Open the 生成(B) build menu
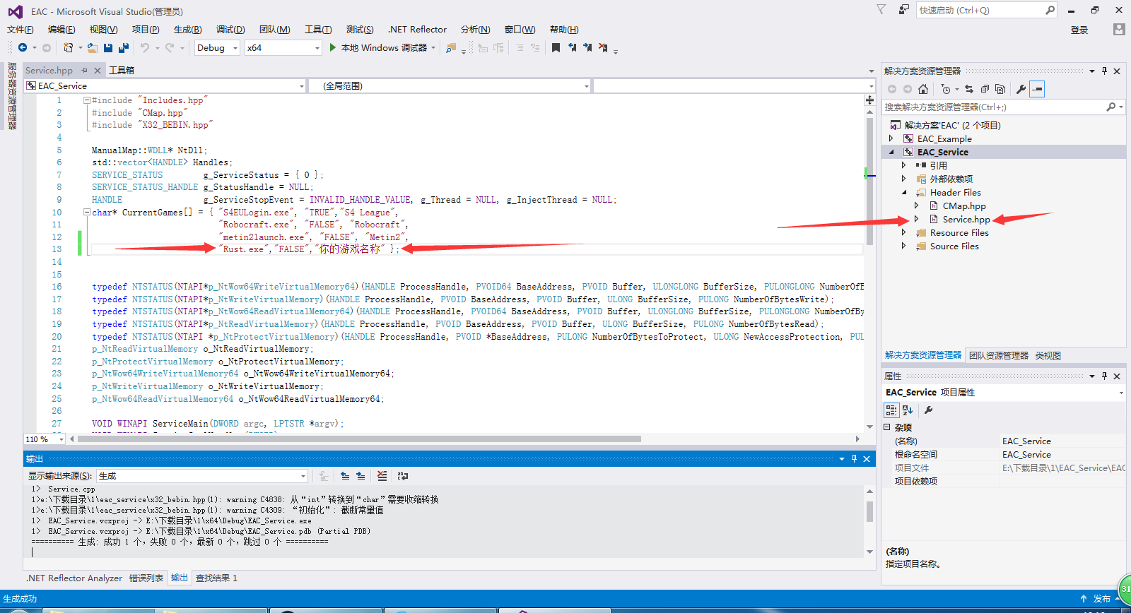 click(x=187, y=30)
